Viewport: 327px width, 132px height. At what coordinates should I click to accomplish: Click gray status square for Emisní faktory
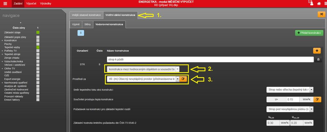tap(38, 100)
